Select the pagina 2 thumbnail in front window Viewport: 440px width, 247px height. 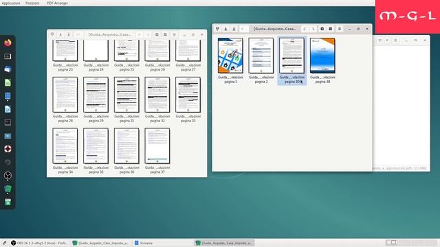(261, 56)
